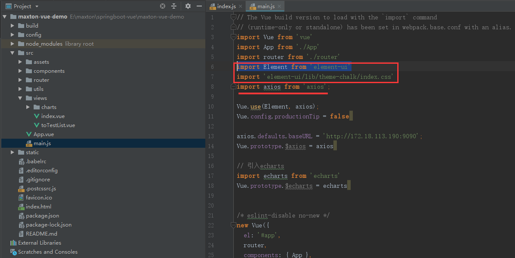The height and width of the screenshot is (258, 515).
Task: Click the locate/scroll-from-source target icon
Action: (x=162, y=6)
